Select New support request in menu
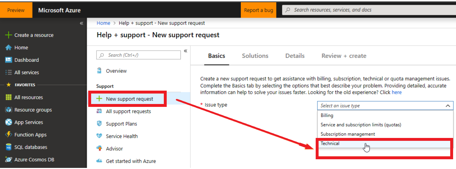 (129, 99)
